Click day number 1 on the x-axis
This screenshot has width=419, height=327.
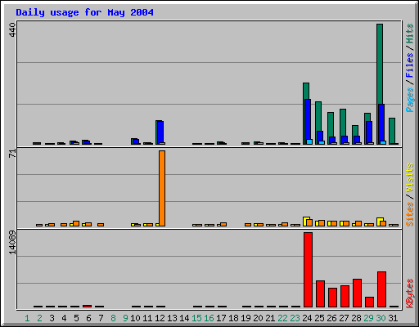point(27,318)
